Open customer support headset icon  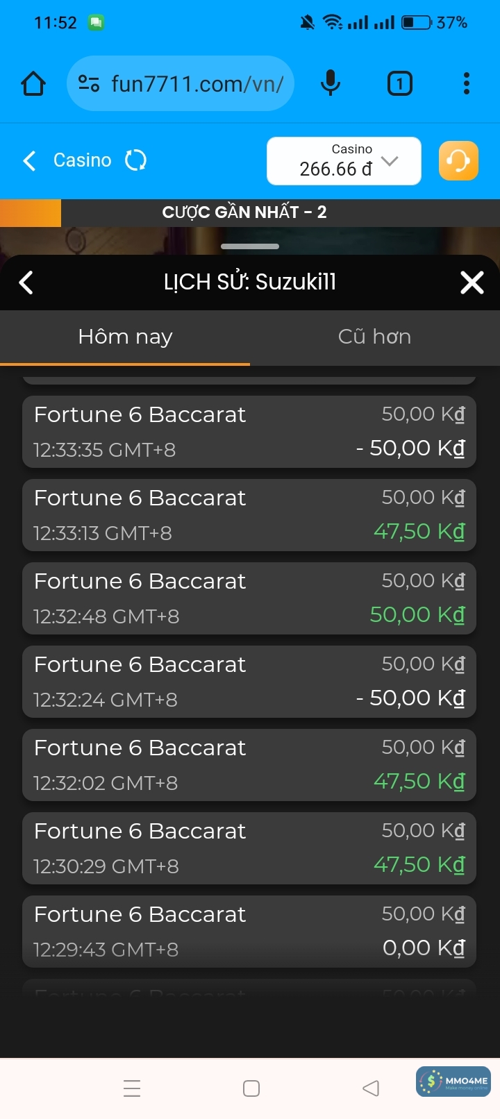coord(458,161)
